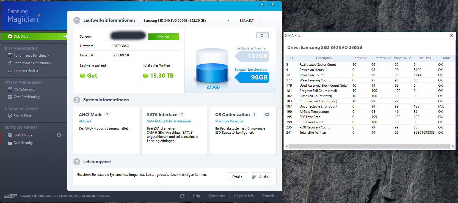Sort by the ID column header
The image size is (458, 203).
[x=291, y=58]
